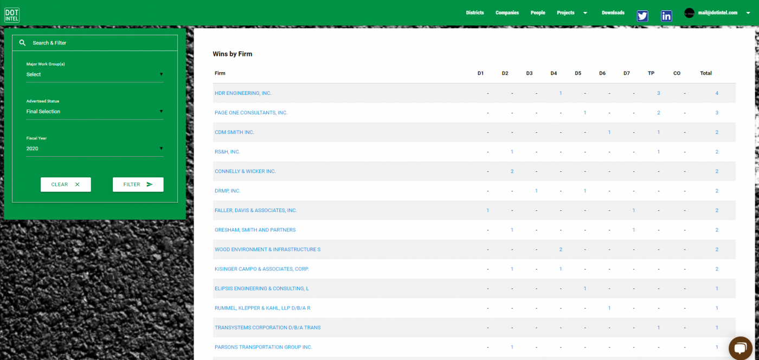Open the Companies menu item
759x360 pixels.
507,12
